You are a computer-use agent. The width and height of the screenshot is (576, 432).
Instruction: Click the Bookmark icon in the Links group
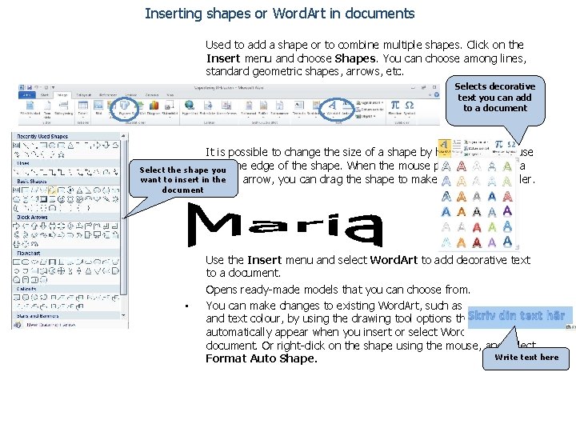pyautogui.click(x=208, y=107)
